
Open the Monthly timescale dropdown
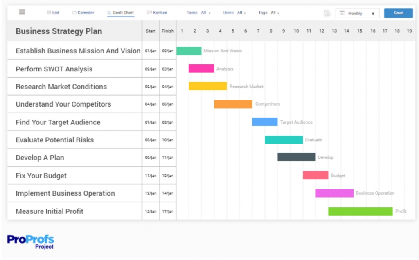click(x=357, y=13)
